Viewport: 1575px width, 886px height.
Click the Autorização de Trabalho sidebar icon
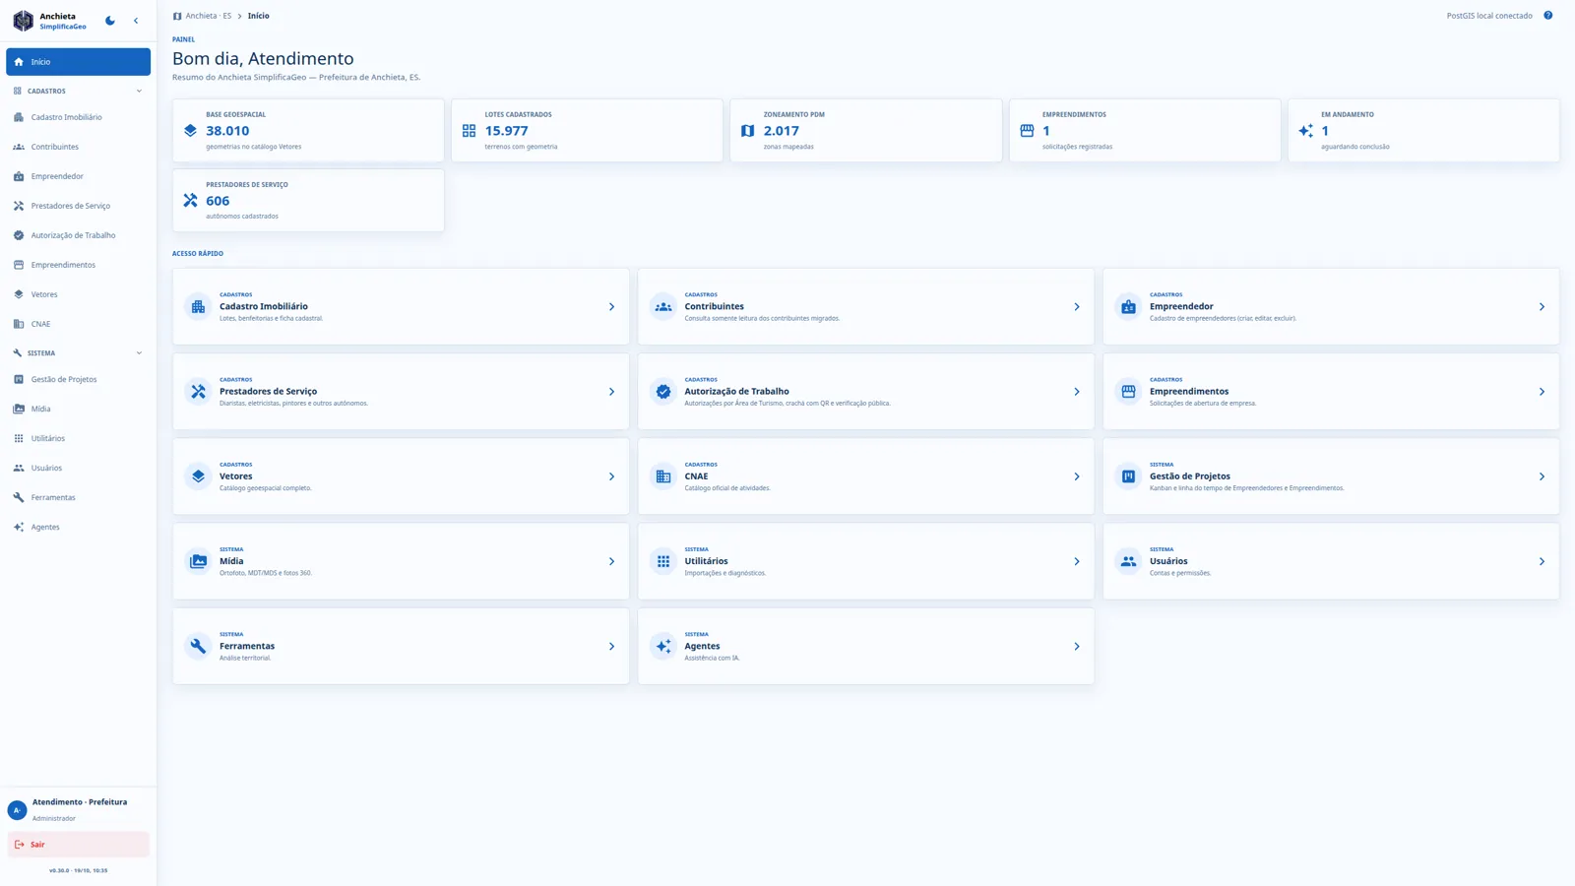19,235
